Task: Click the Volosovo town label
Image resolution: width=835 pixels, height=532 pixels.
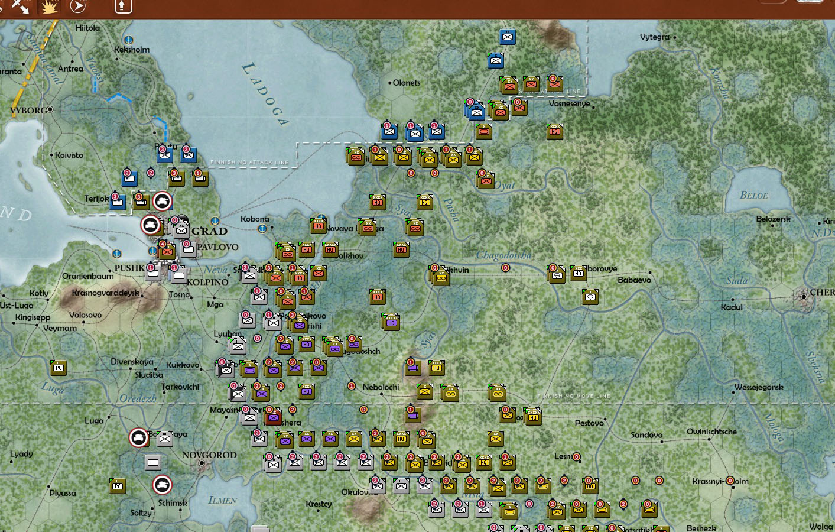Action: click(85, 315)
